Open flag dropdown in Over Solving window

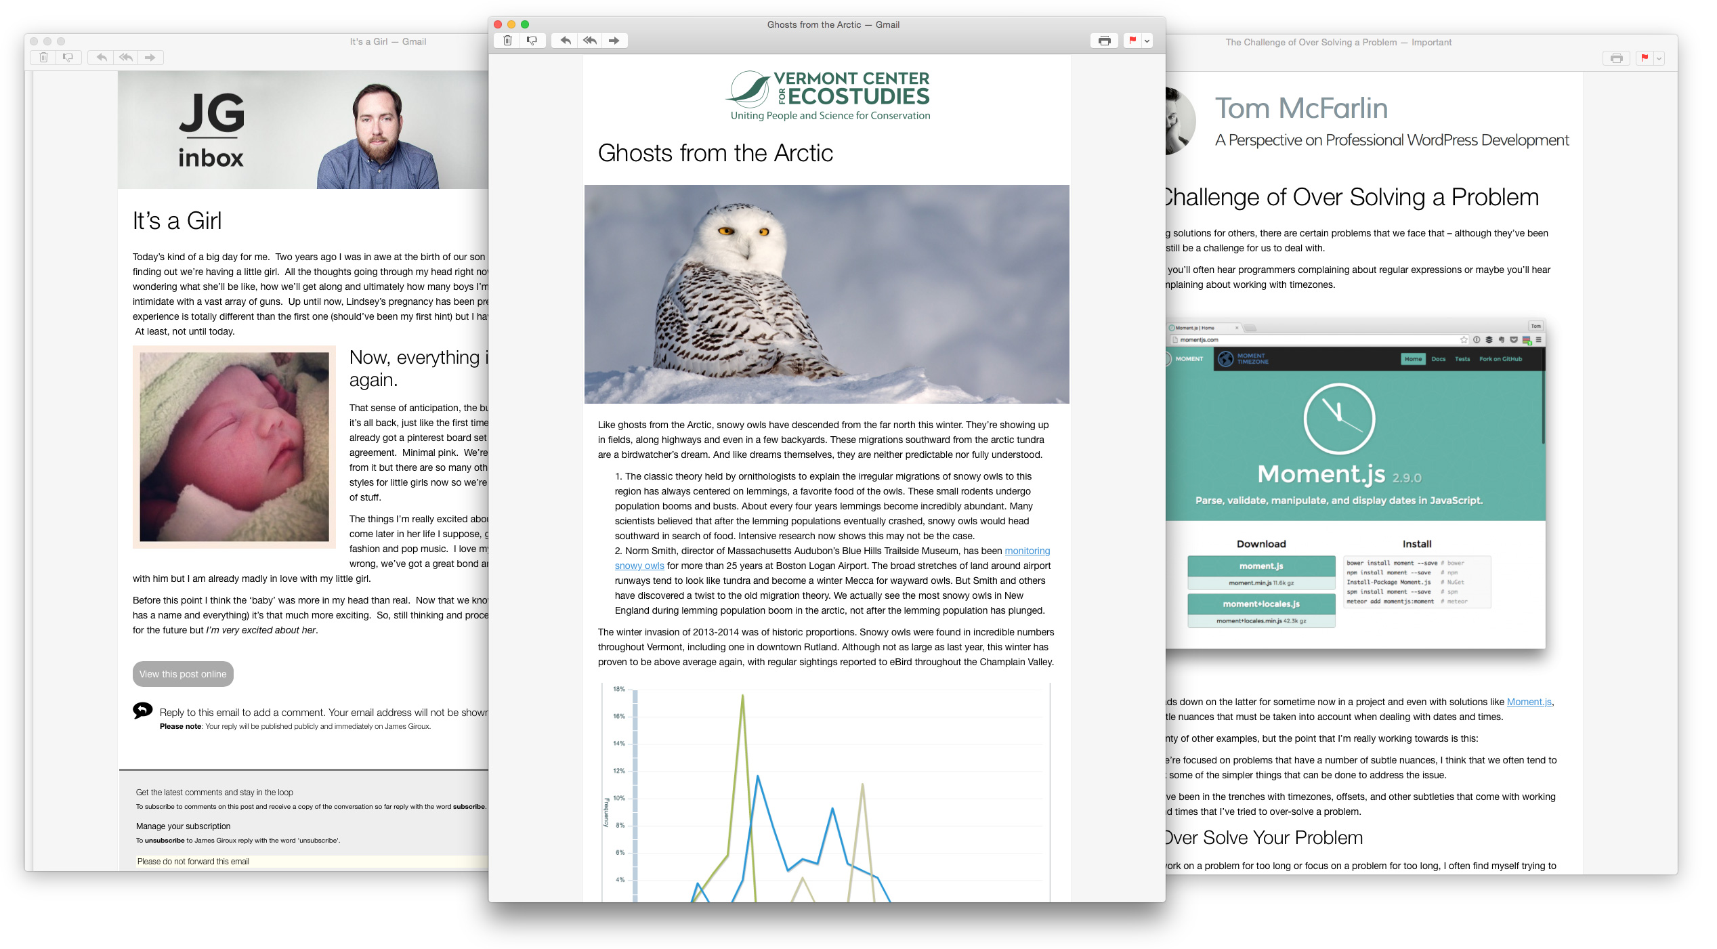pos(1659,58)
